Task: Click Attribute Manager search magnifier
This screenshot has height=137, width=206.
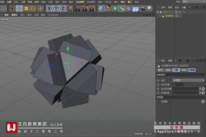Action: pyautogui.click(x=193, y=61)
